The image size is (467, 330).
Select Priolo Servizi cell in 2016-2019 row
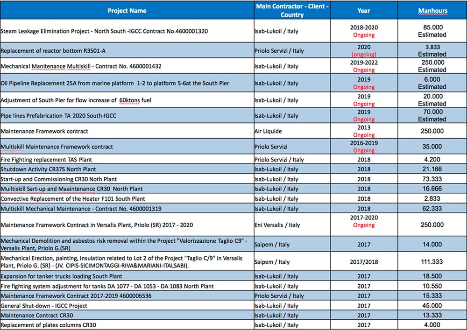(292, 147)
